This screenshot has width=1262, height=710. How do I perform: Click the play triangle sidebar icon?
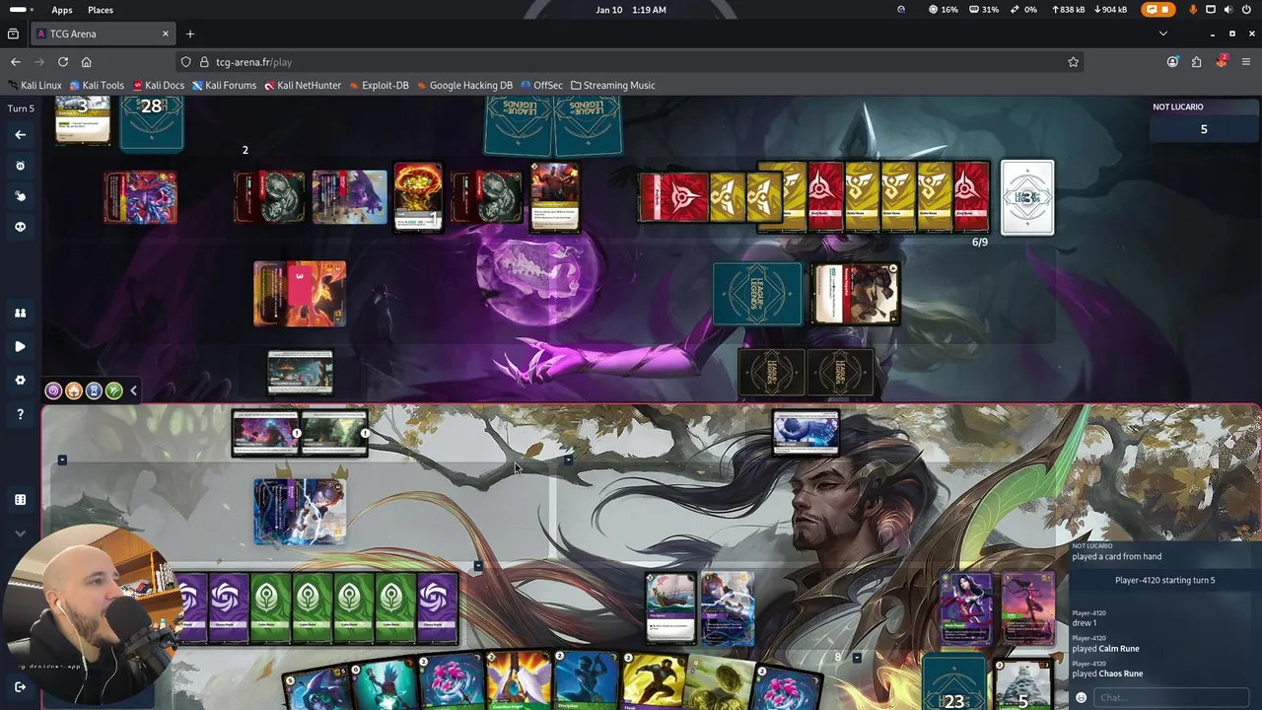click(x=20, y=346)
